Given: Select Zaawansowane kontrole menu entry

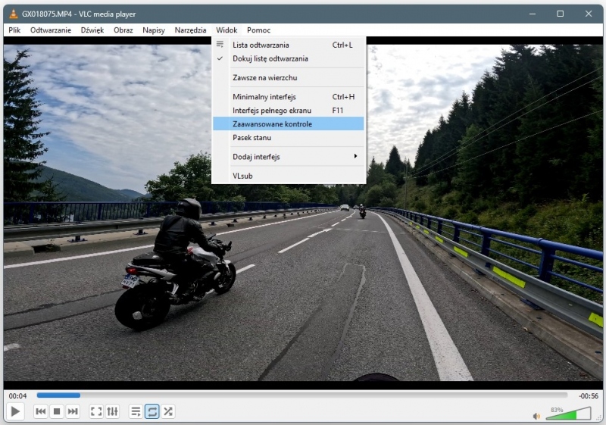Looking at the screenshot, I should [273, 123].
